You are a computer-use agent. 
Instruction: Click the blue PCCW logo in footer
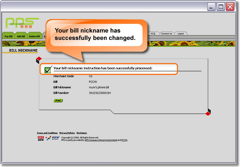click(x=56, y=138)
